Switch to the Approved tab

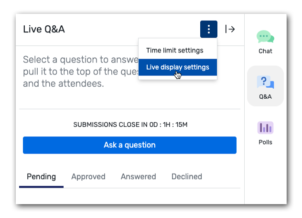click(x=88, y=176)
